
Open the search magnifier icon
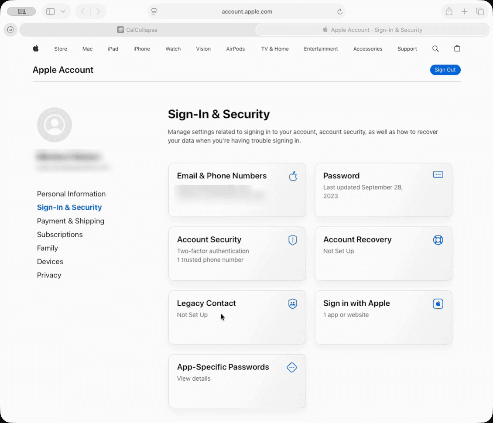point(435,49)
